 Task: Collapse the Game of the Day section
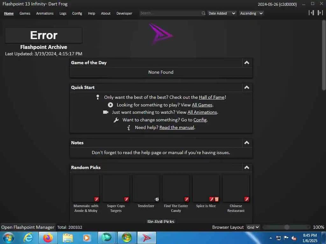[x=247, y=63]
